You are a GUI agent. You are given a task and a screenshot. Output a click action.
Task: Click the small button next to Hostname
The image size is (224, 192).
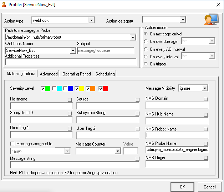70,100
